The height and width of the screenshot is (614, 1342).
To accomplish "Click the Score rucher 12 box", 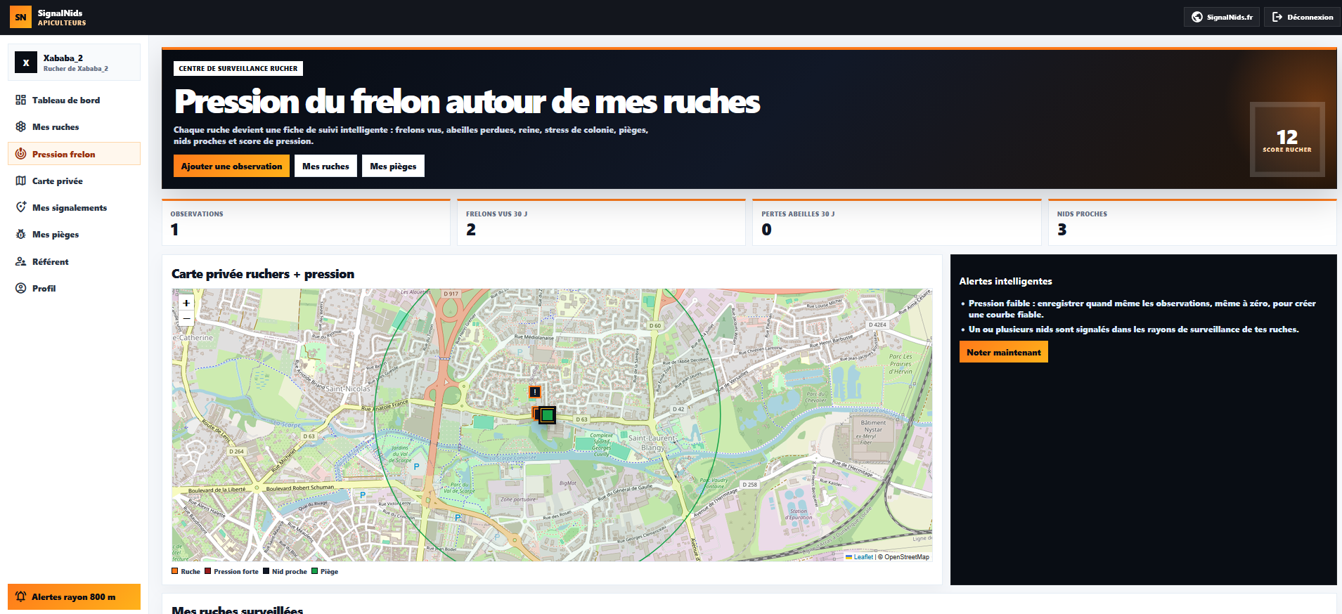I will (x=1287, y=139).
